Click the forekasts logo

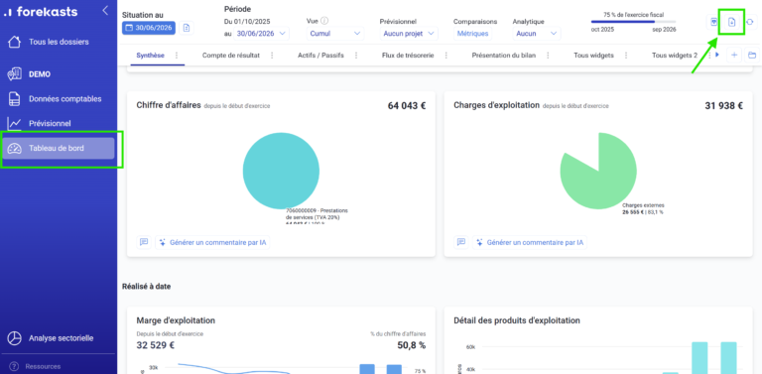tap(40, 12)
